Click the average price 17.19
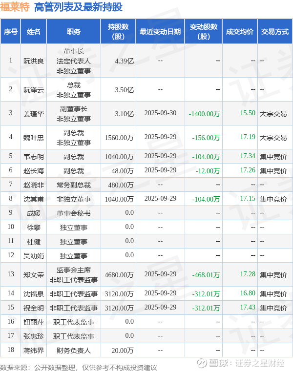This screenshot has width=293, height=372. (248, 137)
